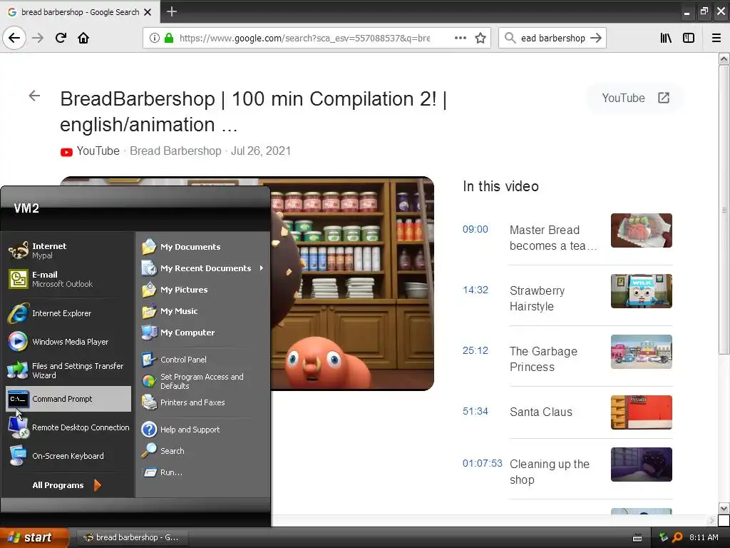Close the bread barbershop Google Search tab
This screenshot has width=730, height=548.
[148, 12]
